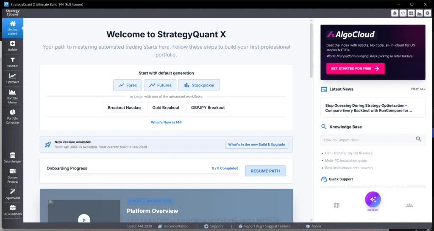Screen dimensions: 434x231
Task: Click the grid layout icon in top toolbar
Action: 411,13
